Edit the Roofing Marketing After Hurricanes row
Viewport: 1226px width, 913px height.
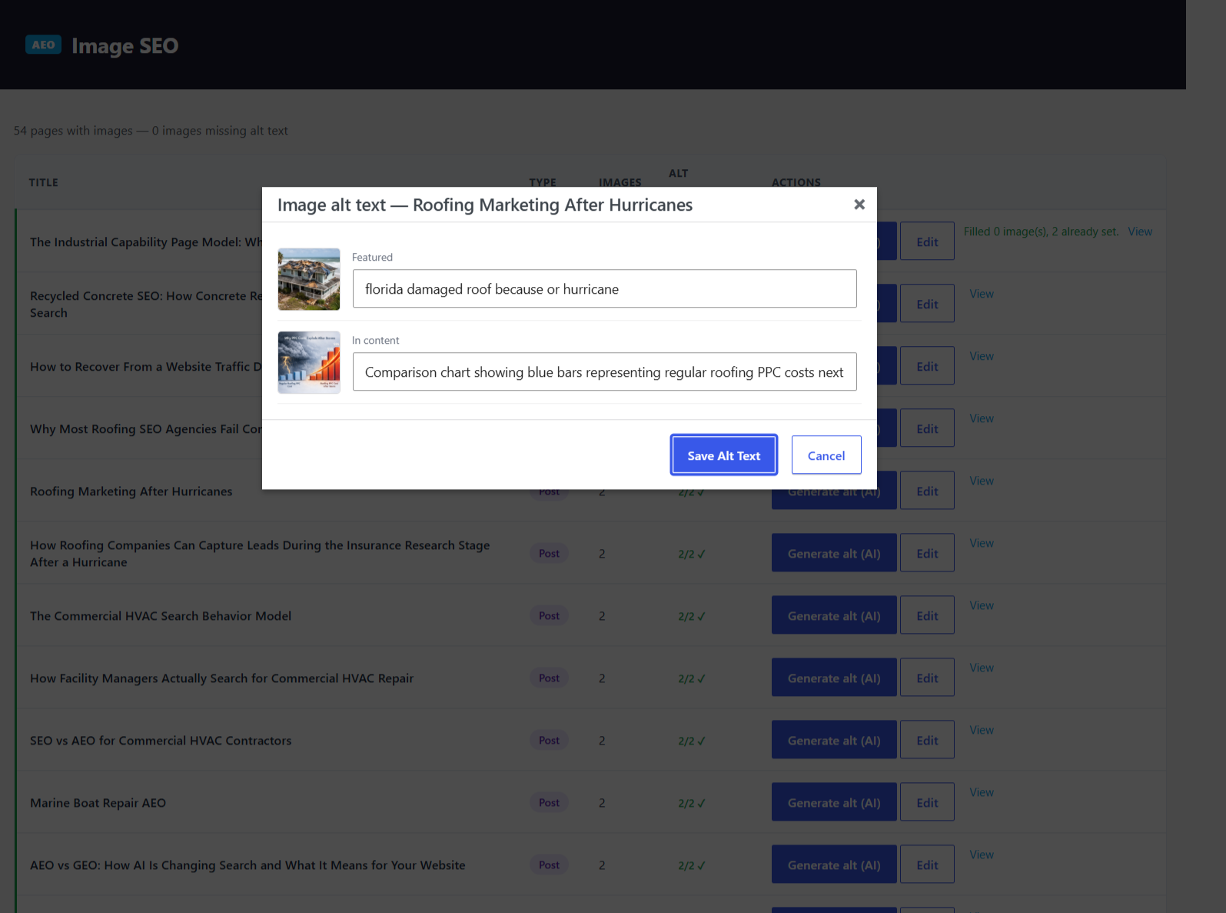click(x=927, y=491)
